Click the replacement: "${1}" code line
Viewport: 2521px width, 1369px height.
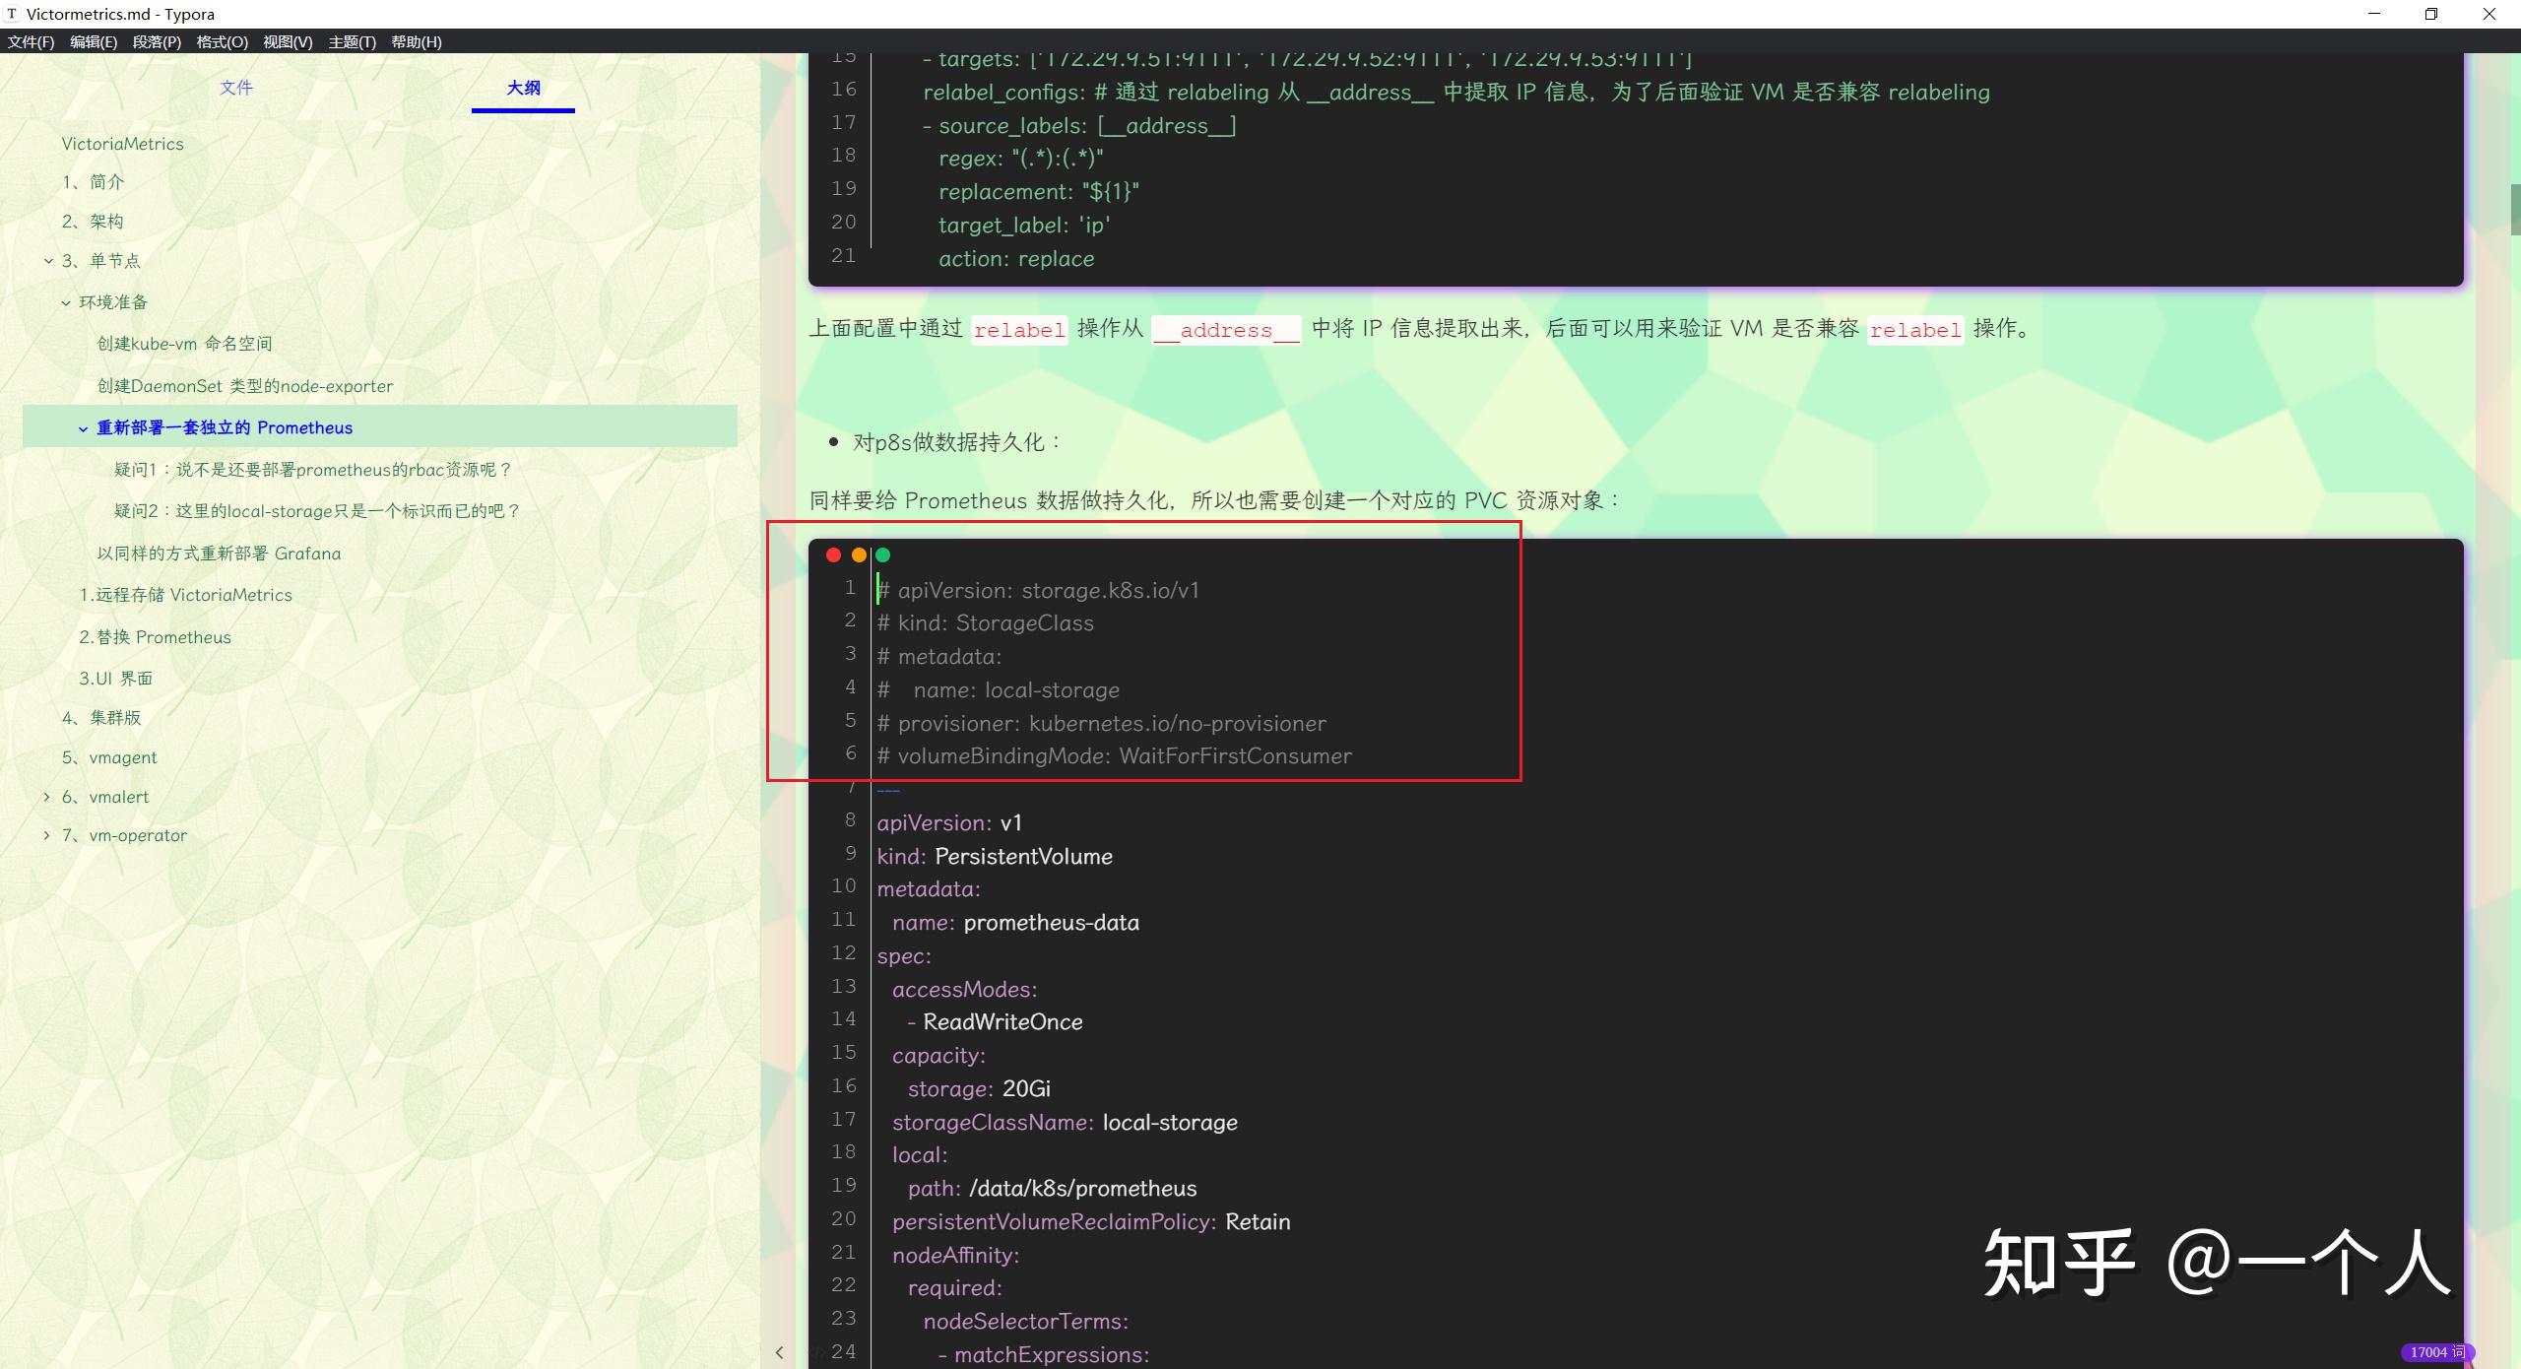1038,192
